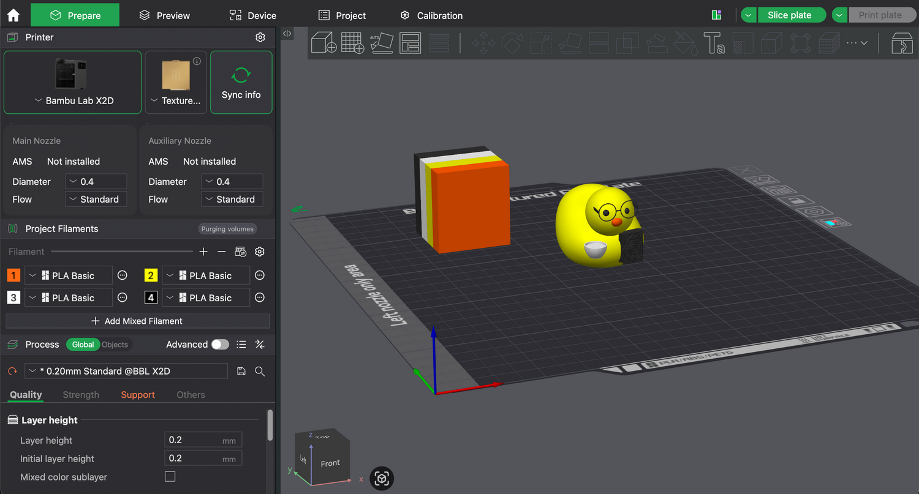Image resolution: width=919 pixels, height=494 pixels.
Task: Click the Sync info button
Action: click(x=241, y=82)
